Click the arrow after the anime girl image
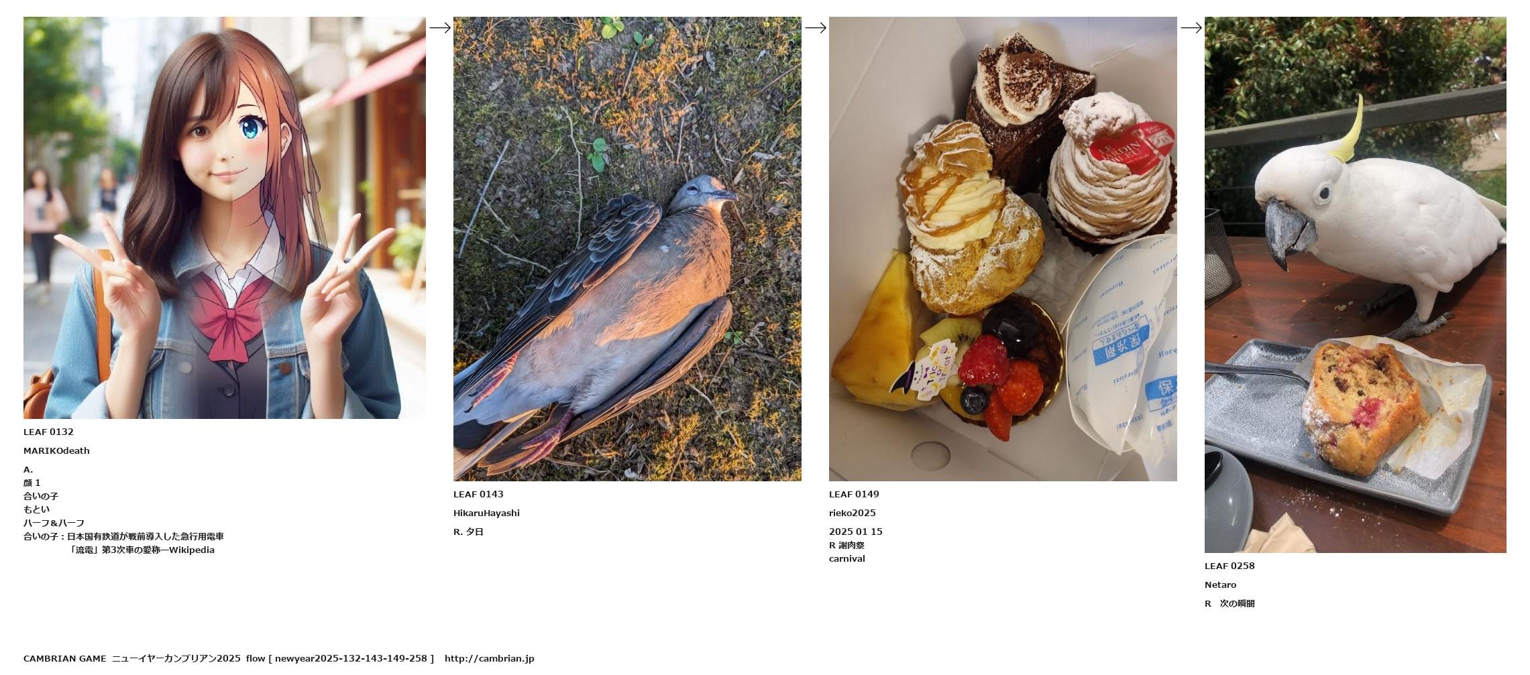1530x675 pixels. point(440,27)
